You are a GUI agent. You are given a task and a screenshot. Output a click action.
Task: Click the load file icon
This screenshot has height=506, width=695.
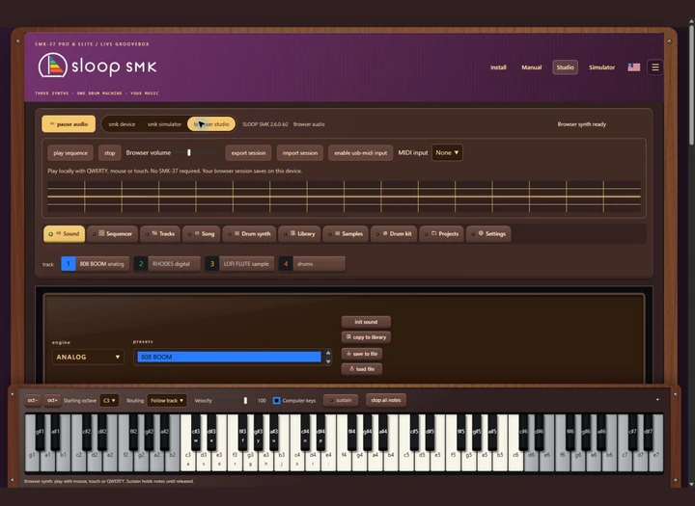(352, 368)
